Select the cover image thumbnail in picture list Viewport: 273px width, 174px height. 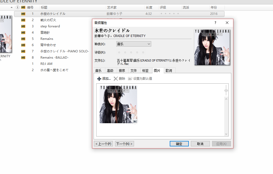[x=118, y=104]
